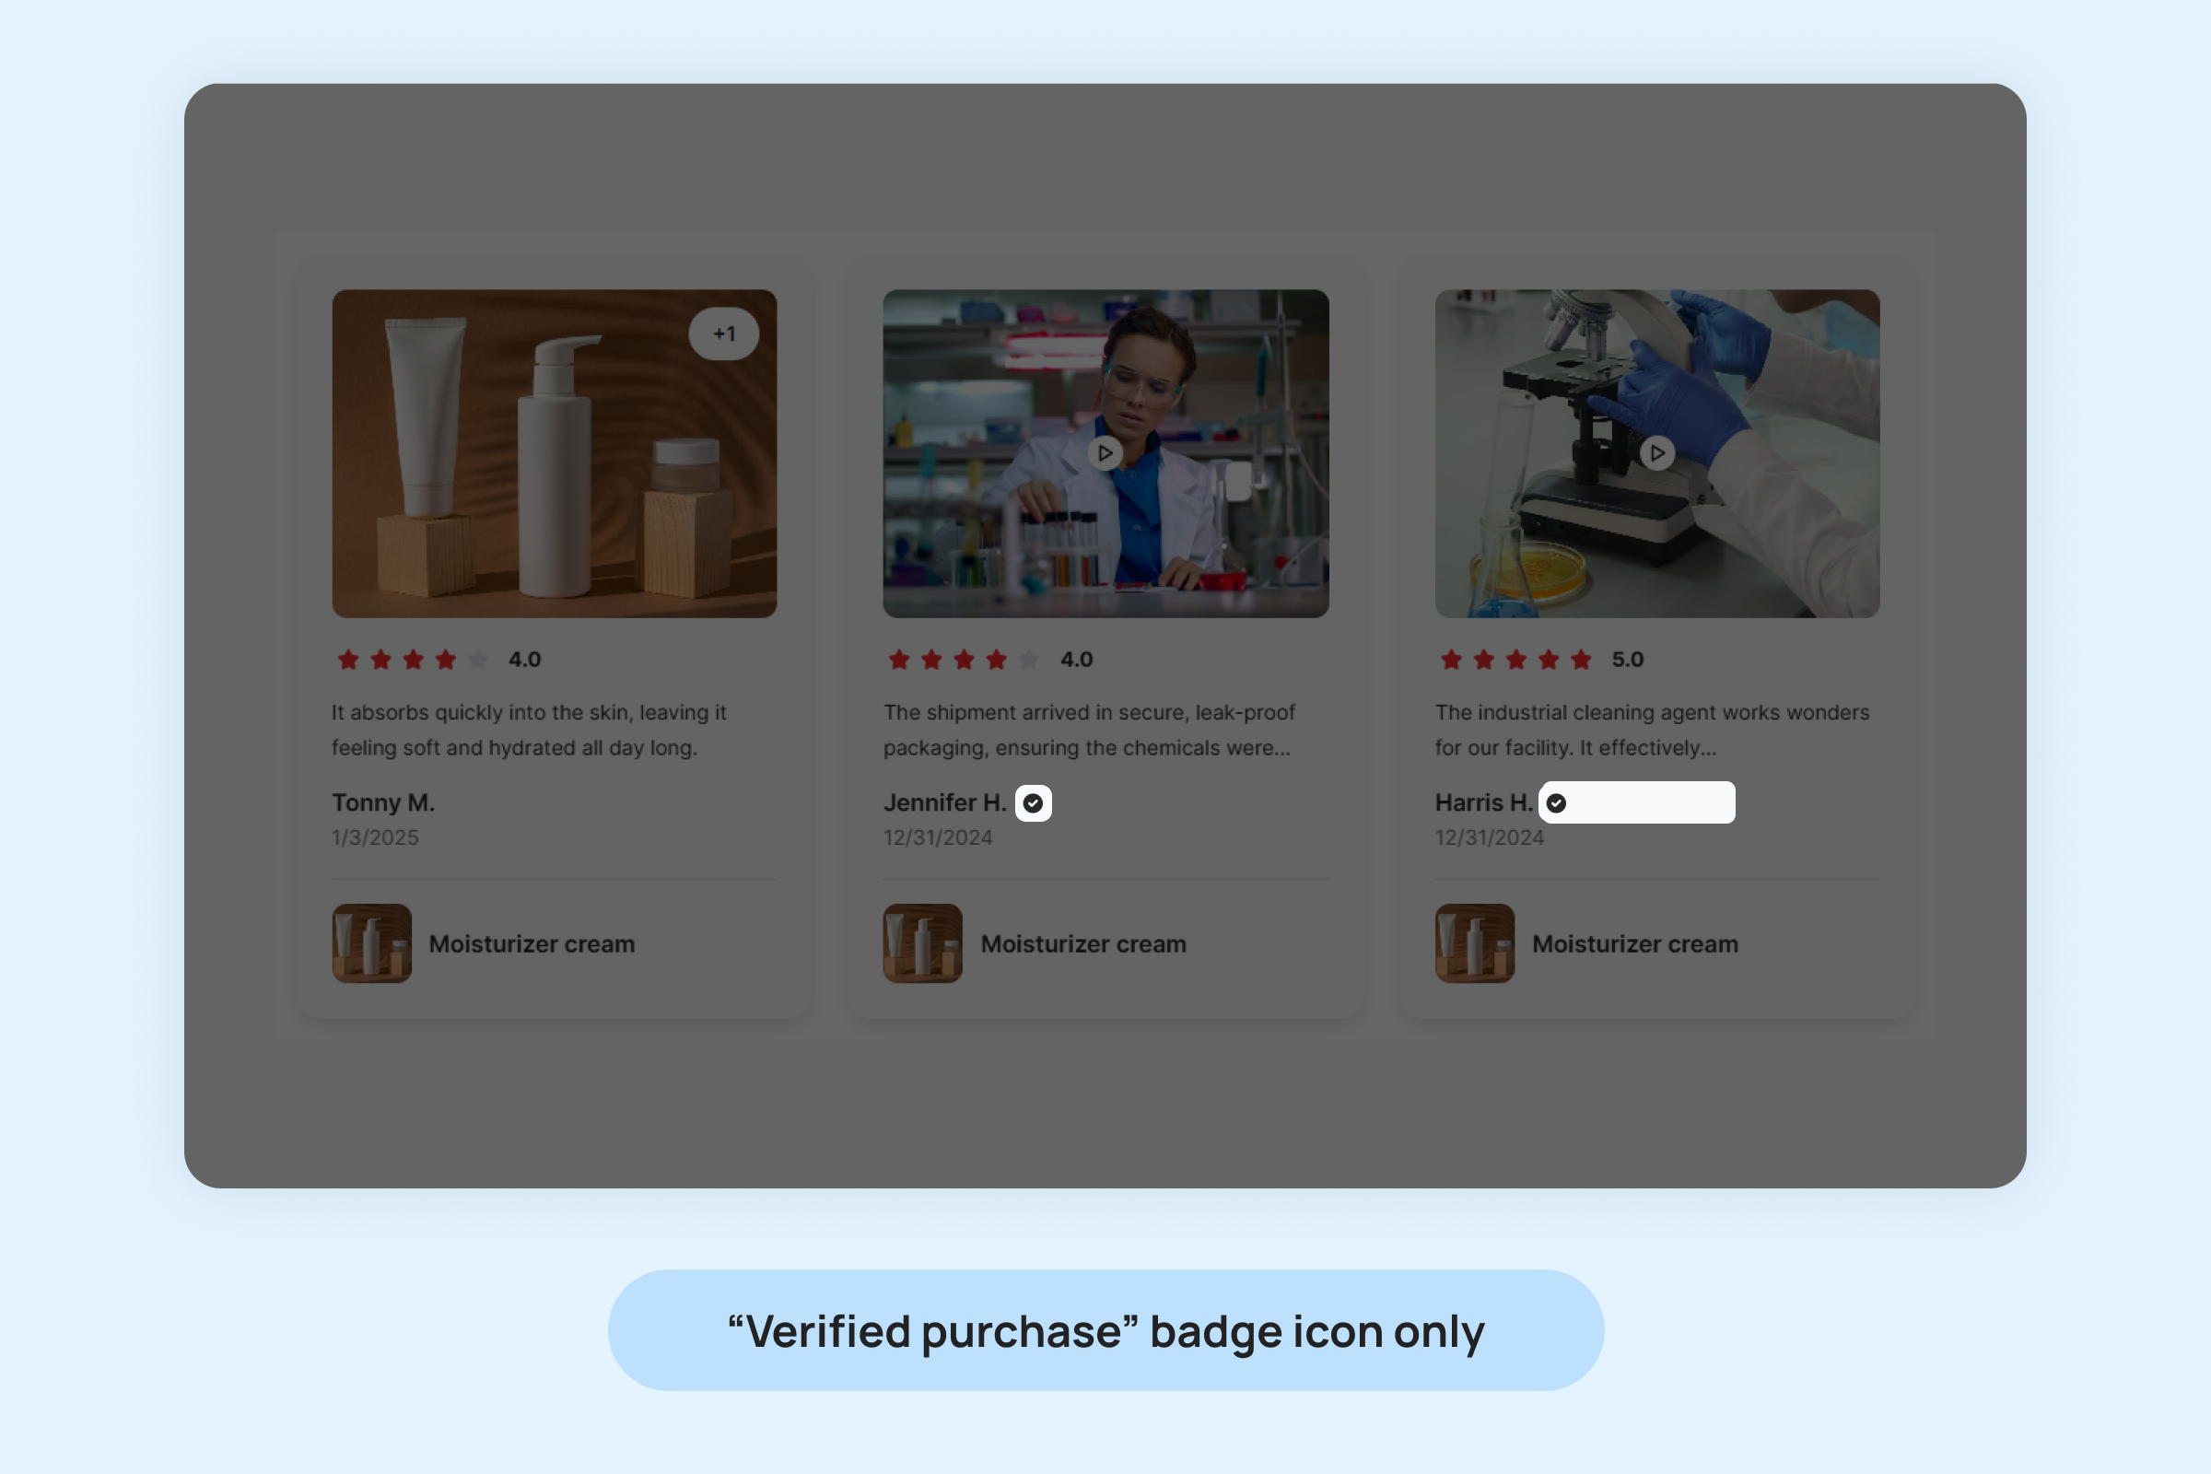Screen dimensions: 2211x1474
Task: Open product thumbnail in Jennifer H.'s card
Action: click(922, 942)
